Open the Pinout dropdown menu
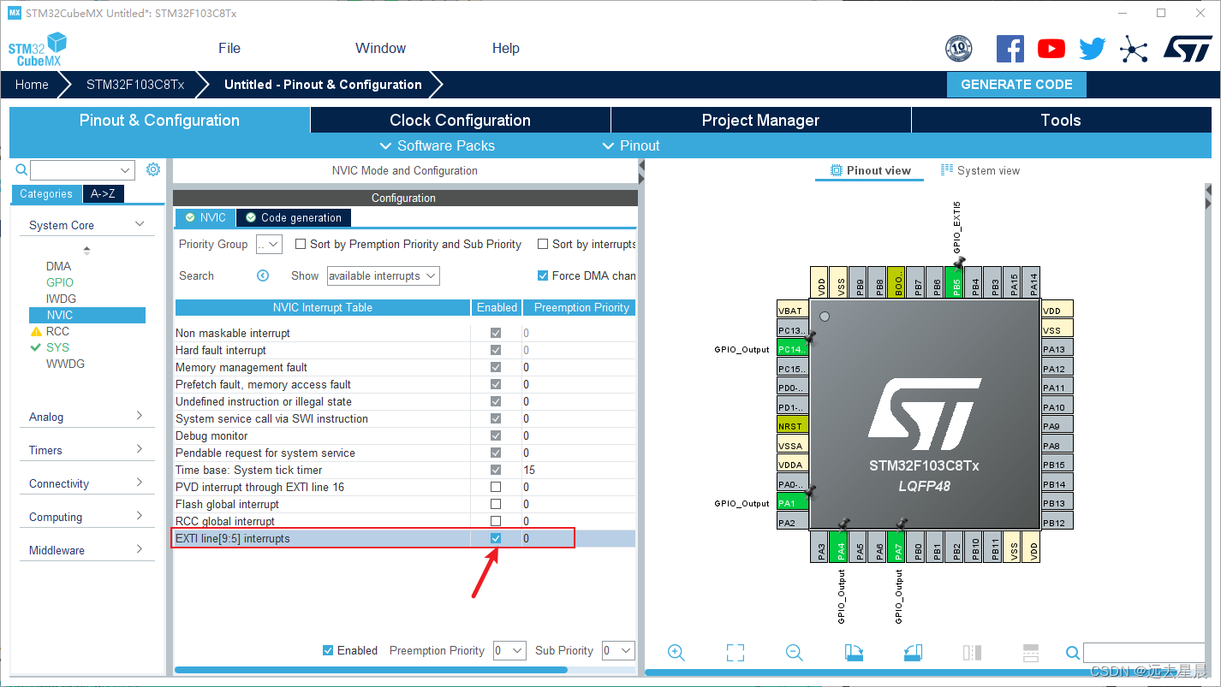The height and width of the screenshot is (687, 1221). (631, 145)
